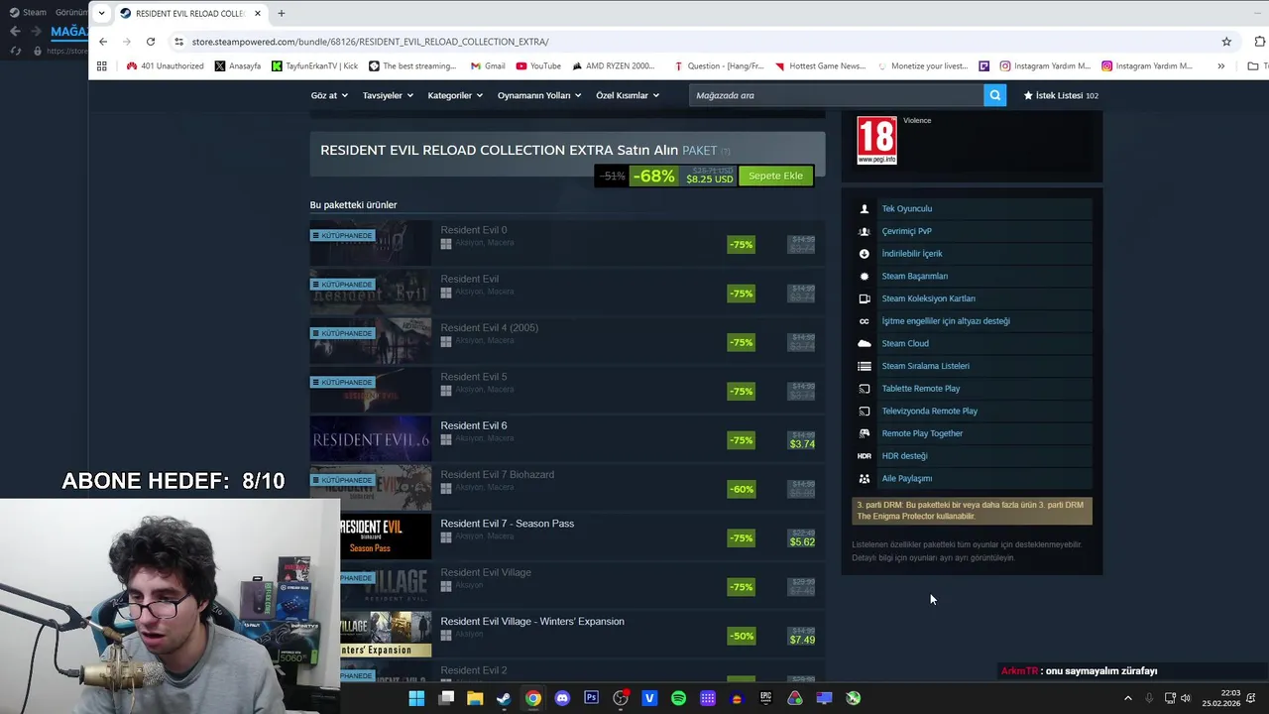Open the Chrome apps grid shortcut
The image size is (1269, 714).
[x=101, y=66]
